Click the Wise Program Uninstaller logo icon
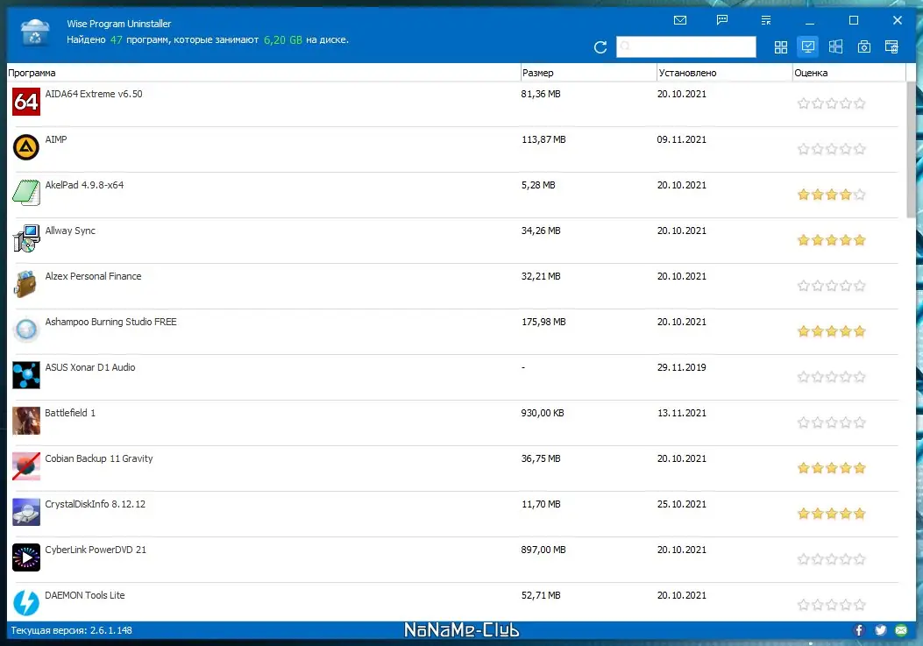The height and width of the screenshot is (646, 923). tap(35, 32)
